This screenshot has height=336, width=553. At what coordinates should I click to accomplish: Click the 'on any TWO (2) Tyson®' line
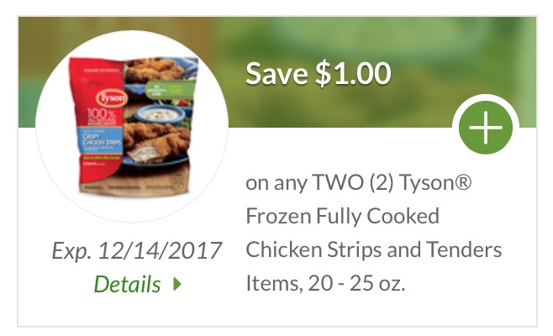(358, 182)
